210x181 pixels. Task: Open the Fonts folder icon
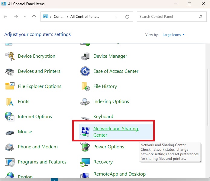click(10, 102)
